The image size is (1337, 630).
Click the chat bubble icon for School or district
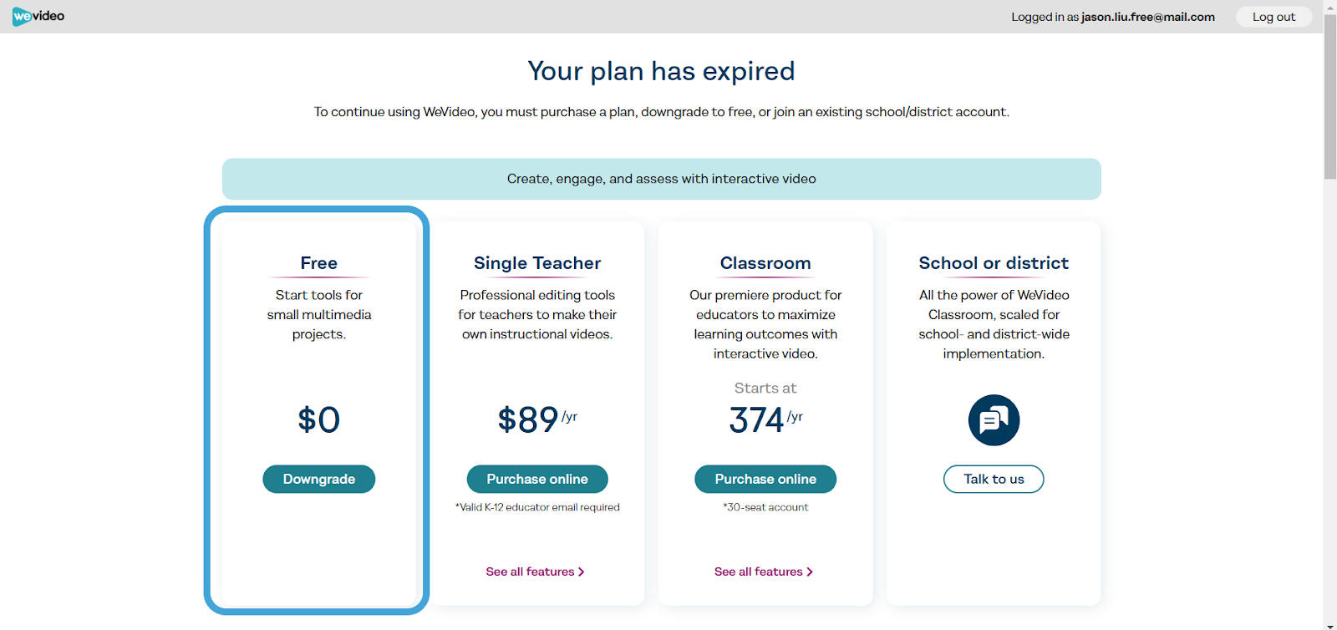(994, 420)
